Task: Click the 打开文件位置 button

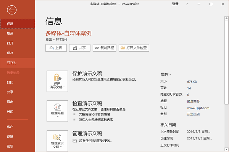Action: [134, 48]
